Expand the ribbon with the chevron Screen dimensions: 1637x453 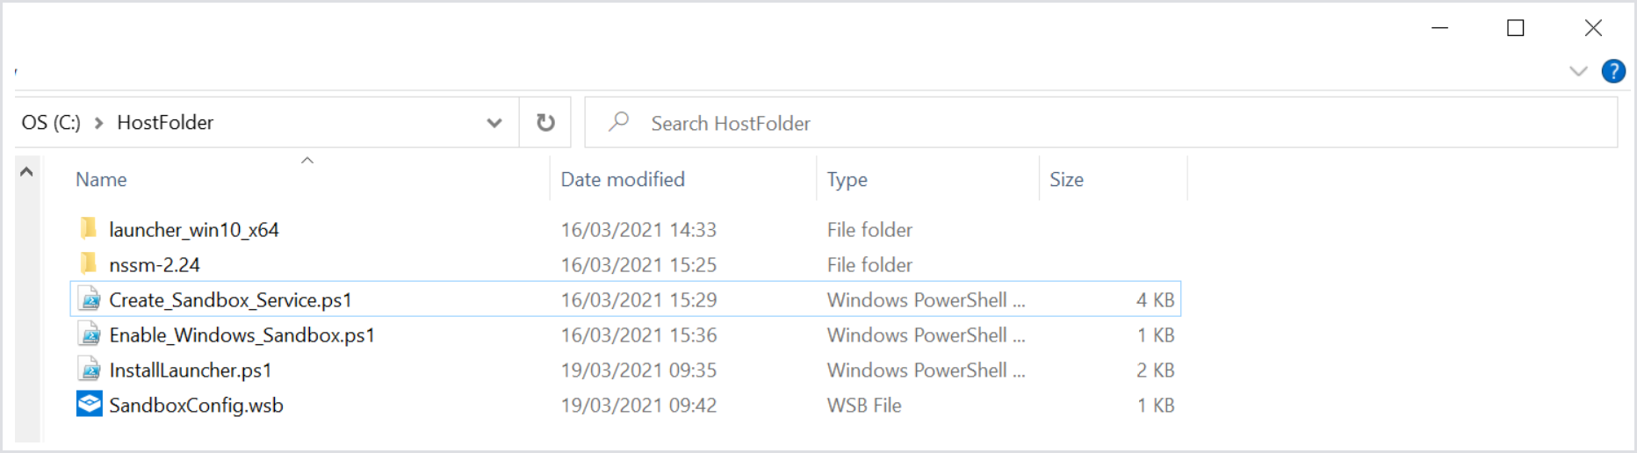(x=1578, y=71)
